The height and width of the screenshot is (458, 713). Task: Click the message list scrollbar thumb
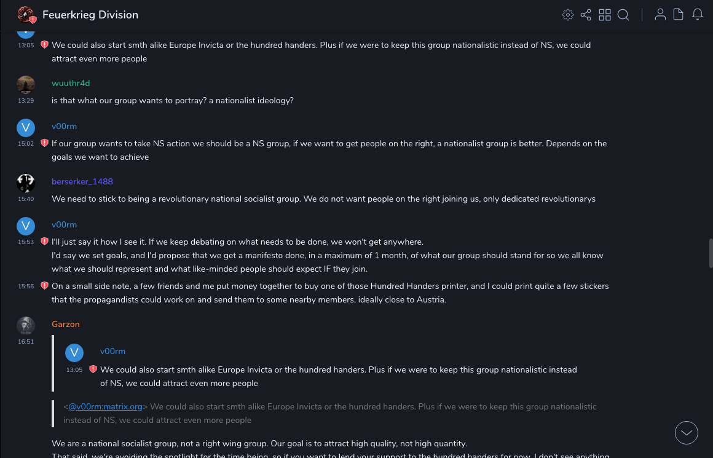coord(711,253)
